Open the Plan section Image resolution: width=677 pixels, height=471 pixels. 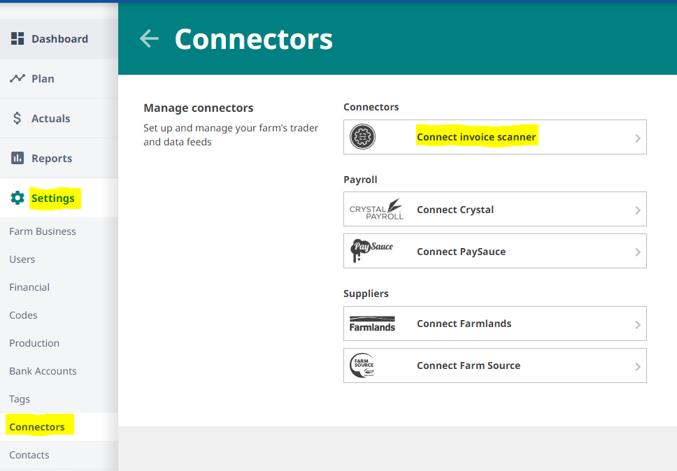[59, 78]
